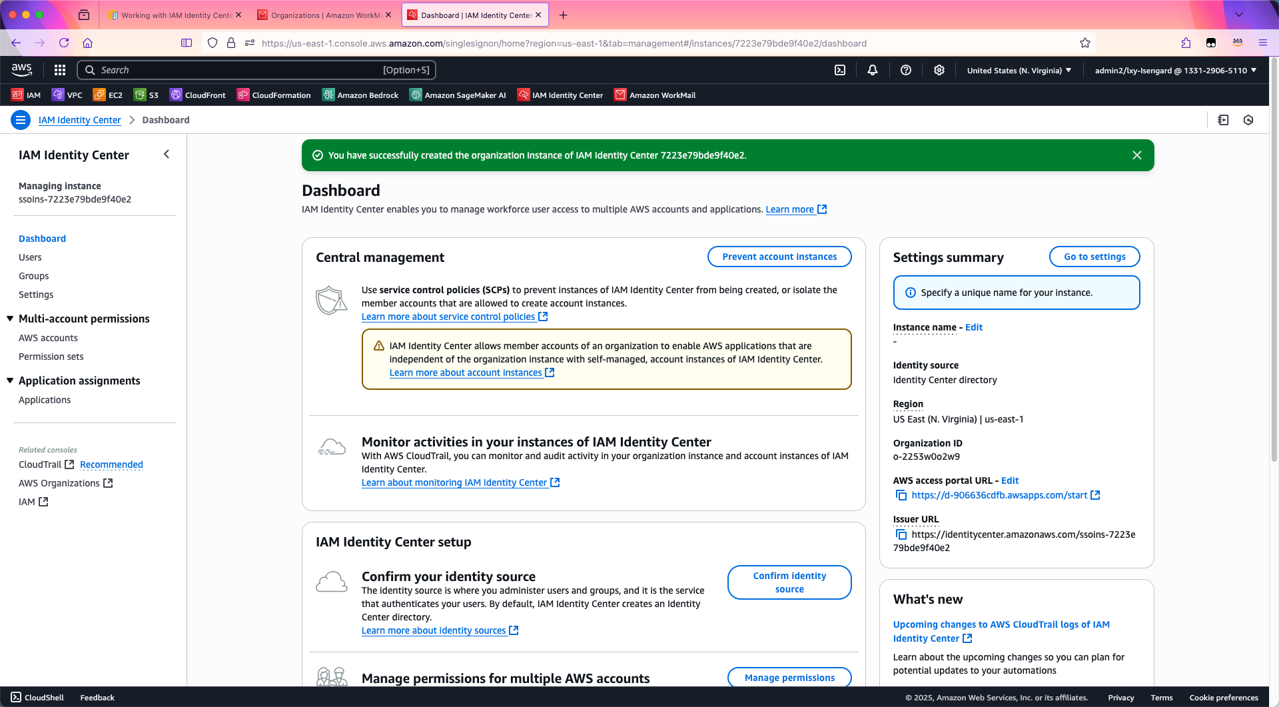
Task: Click the Manage permissions button
Action: click(789, 678)
